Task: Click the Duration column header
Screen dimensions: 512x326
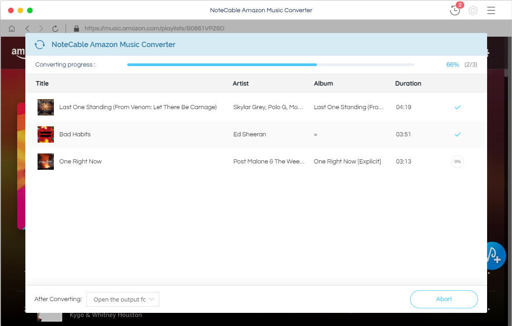Action: coord(408,83)
